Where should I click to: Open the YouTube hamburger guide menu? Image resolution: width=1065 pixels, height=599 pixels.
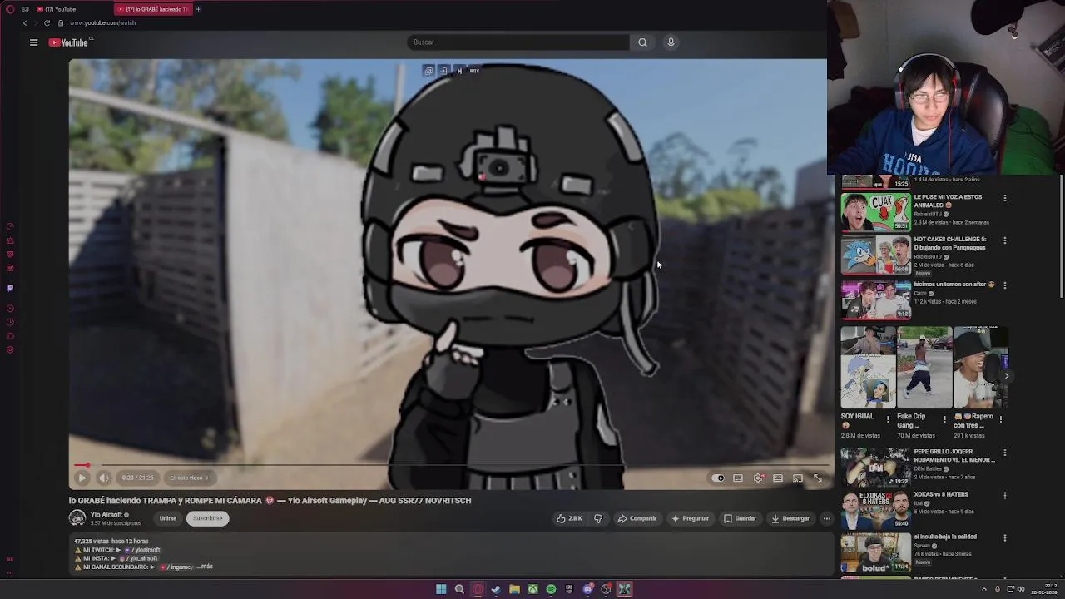pyautogui.click(x=33, y=42)
